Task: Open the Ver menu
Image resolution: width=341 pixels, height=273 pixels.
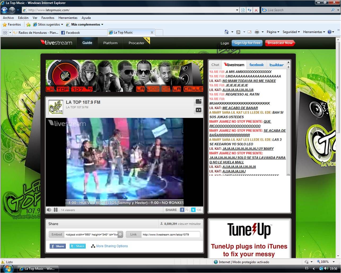Action: point(35,18)
